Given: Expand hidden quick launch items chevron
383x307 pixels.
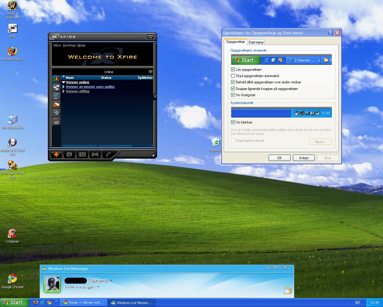Looking at the screenshot, I should (x=56, y=301).
